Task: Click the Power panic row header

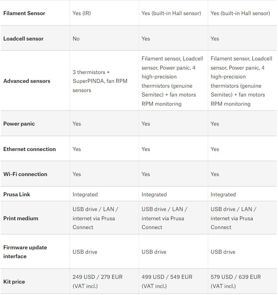Action: pos(19,124)
